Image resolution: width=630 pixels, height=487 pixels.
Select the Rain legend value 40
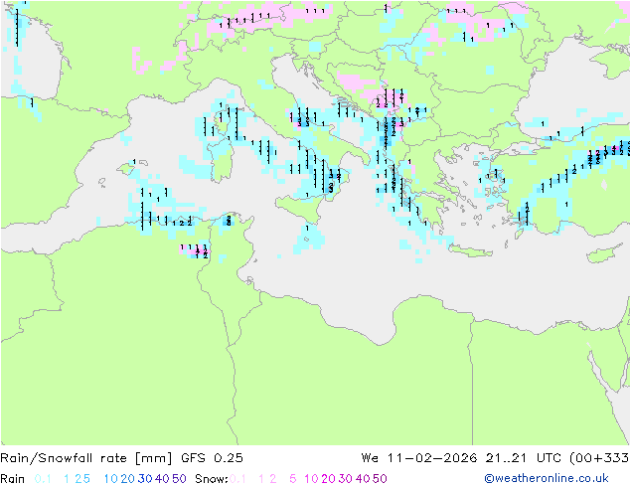tap(162, 479)
